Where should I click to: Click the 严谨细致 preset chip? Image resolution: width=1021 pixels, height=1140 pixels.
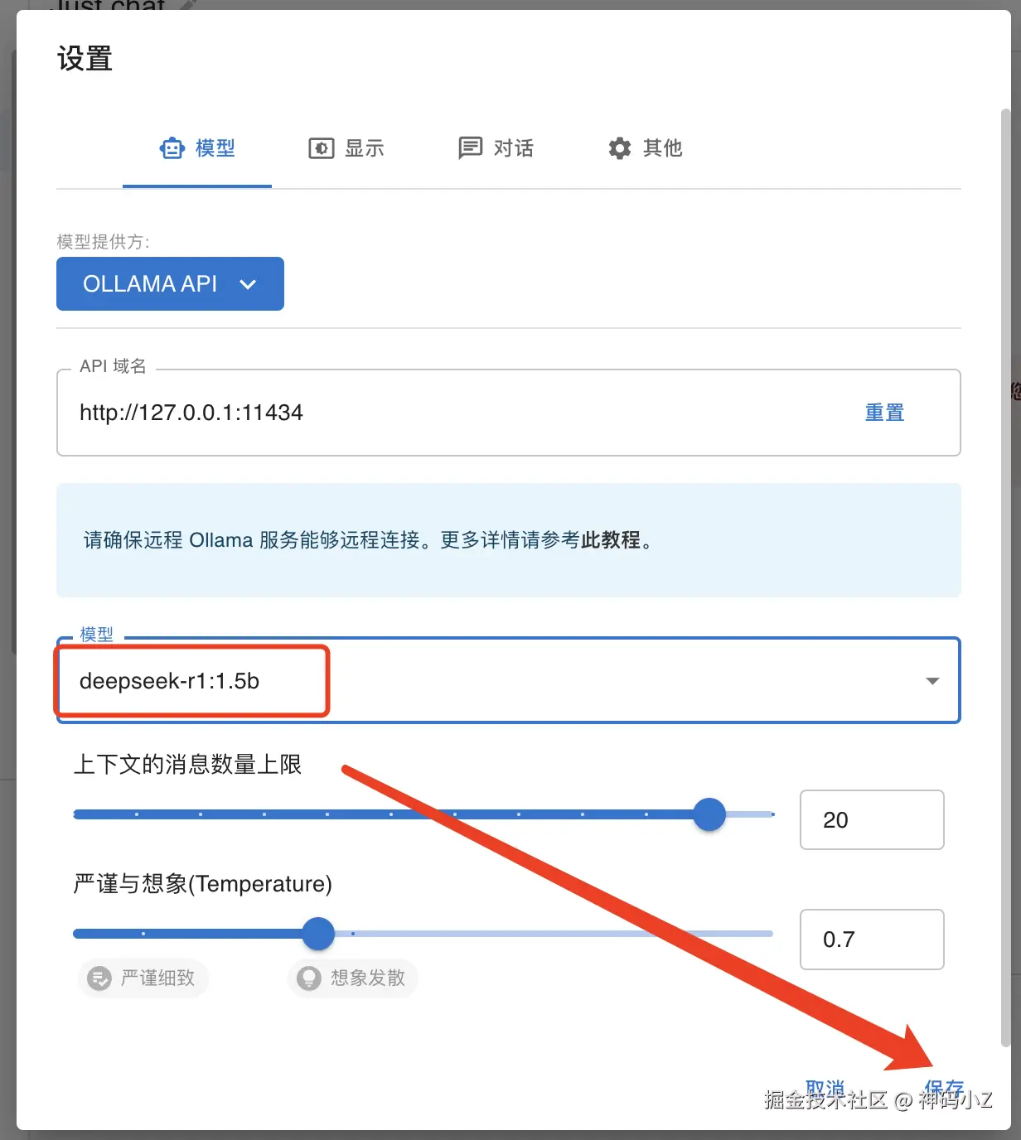click(x=143, y=978)
